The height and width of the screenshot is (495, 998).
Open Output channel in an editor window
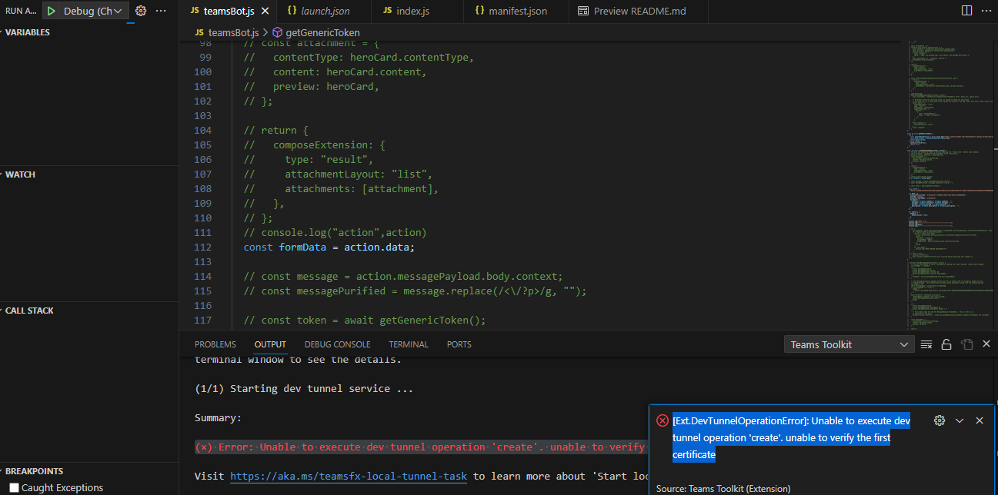click(x=966, y=344)
